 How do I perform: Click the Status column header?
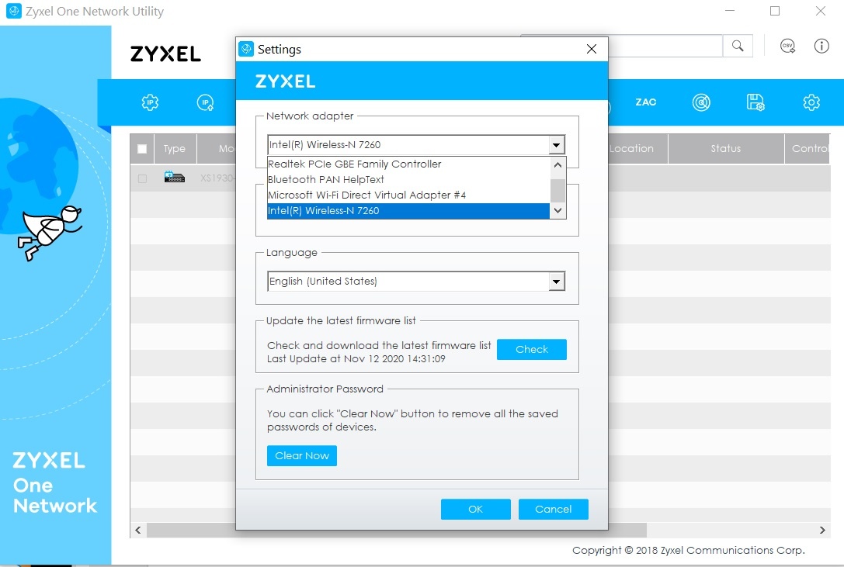725,149
